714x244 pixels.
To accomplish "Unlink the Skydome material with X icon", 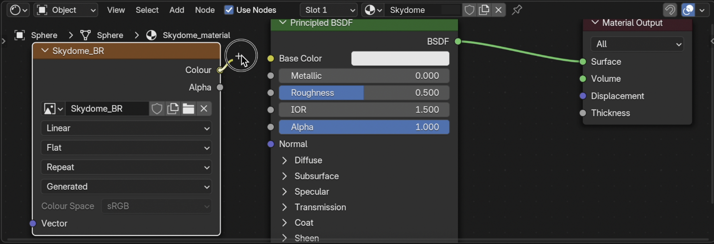I will (x=499, y=10).
